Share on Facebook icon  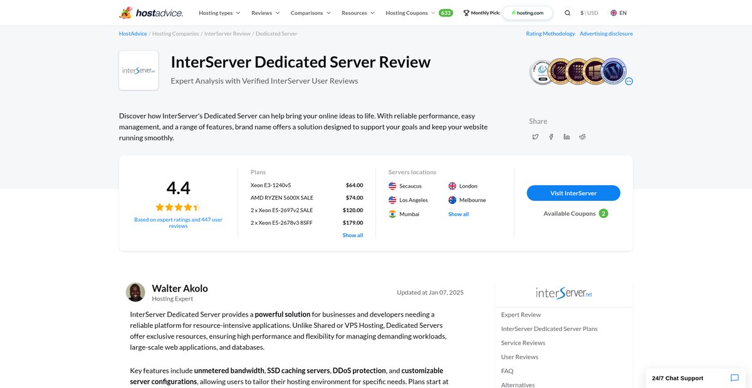[x=551, y=136]
